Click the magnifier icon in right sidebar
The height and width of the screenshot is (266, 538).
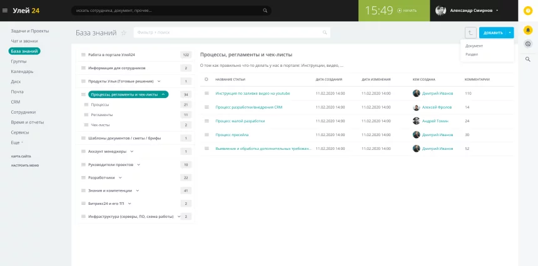(x=528, y=59)
